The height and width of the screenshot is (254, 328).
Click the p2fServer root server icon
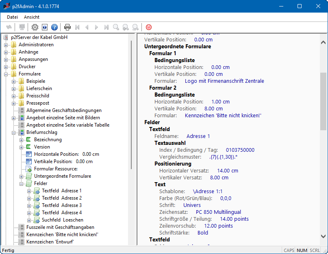pos(6,37)
